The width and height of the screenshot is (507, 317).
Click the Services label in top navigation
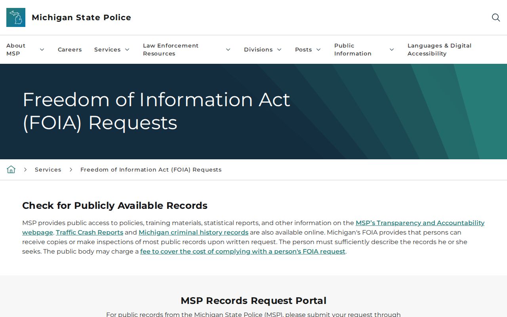coord(107,50)
